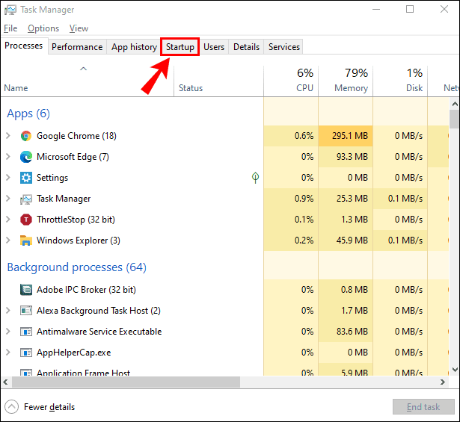This screenshot has width=460, height=422.
Task: Click the Settings gear icon in list
Action: pos(26,178)
